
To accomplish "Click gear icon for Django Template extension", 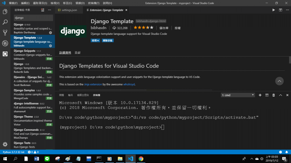I will (51, 46).
